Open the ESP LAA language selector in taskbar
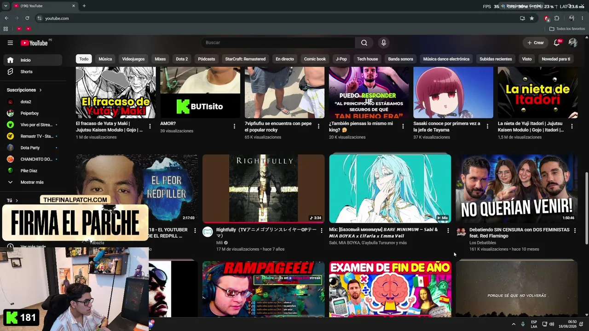 534,324
